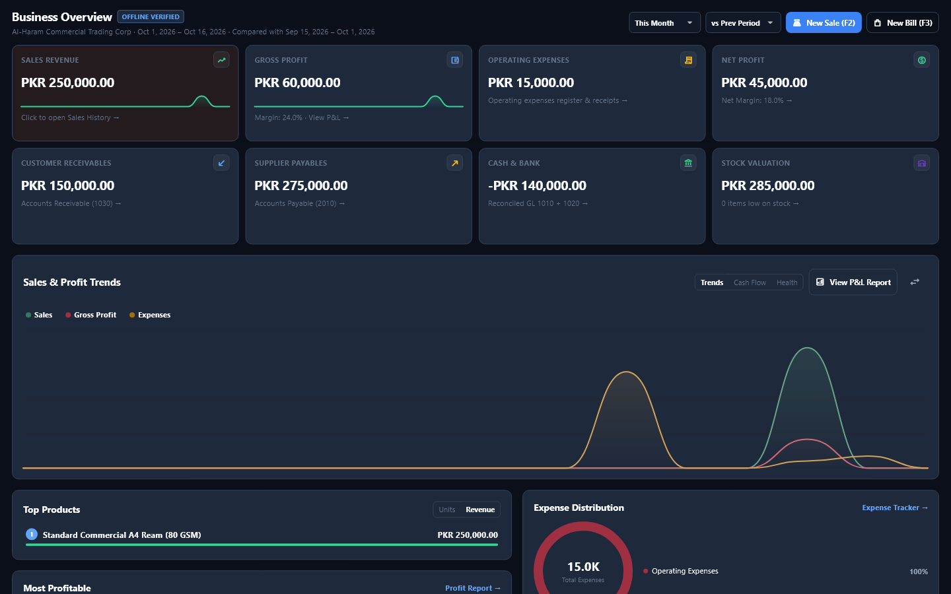Open Reconciled GL 1010 + 1020 link
Viewport: 951px width, 594px height.
click(x=538, y=203)
